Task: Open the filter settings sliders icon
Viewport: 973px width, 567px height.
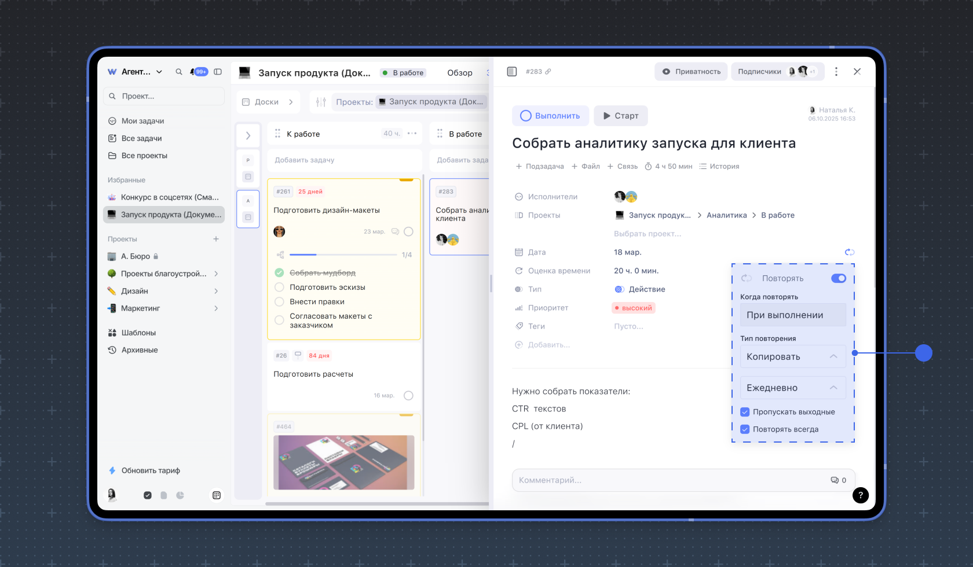Action: pos(321,102)
